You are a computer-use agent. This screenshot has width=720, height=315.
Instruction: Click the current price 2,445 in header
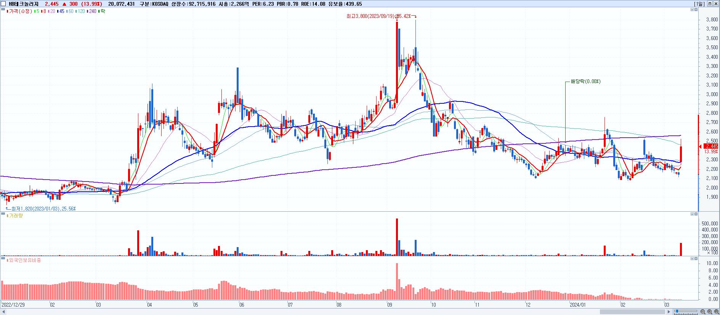(x=51, y=4)
